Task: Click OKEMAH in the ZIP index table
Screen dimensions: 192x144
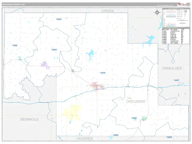Action: [173, 38]
